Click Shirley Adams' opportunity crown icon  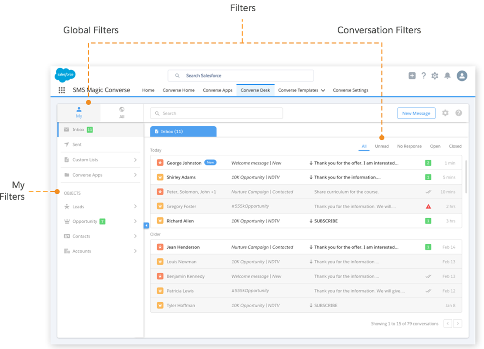pyautogui.click(x=160, y=177)
